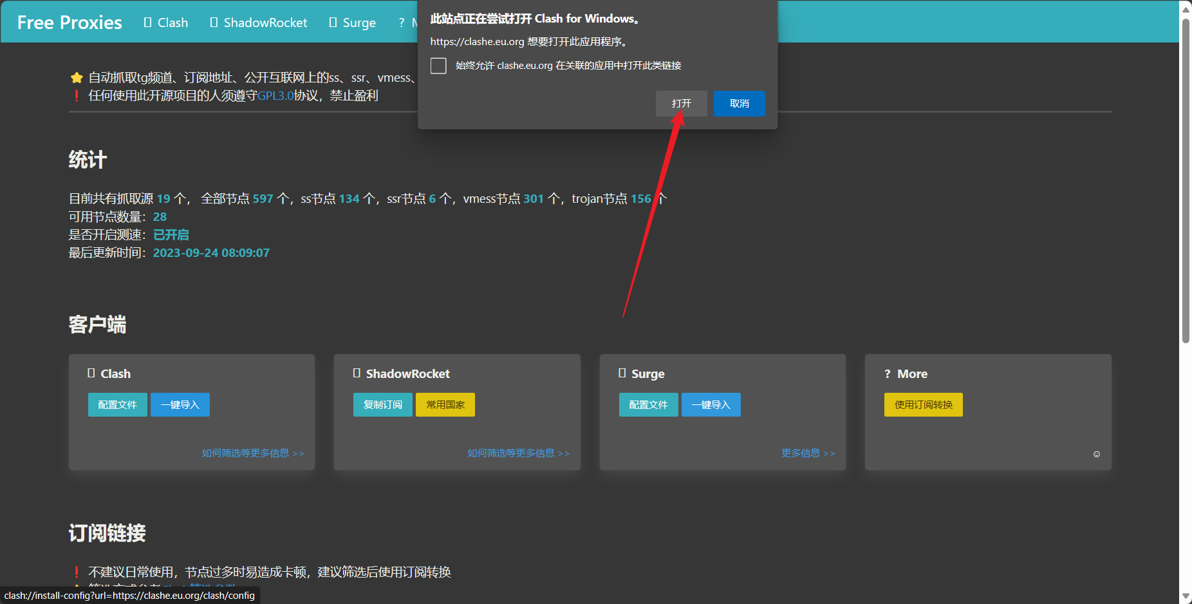This screenshot has width=1192, height=604.
Task: Click Clash 一键导入 button
Action: click(180, 405)
